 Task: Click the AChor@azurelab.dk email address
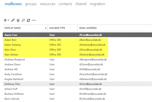(x=91, y=84)
